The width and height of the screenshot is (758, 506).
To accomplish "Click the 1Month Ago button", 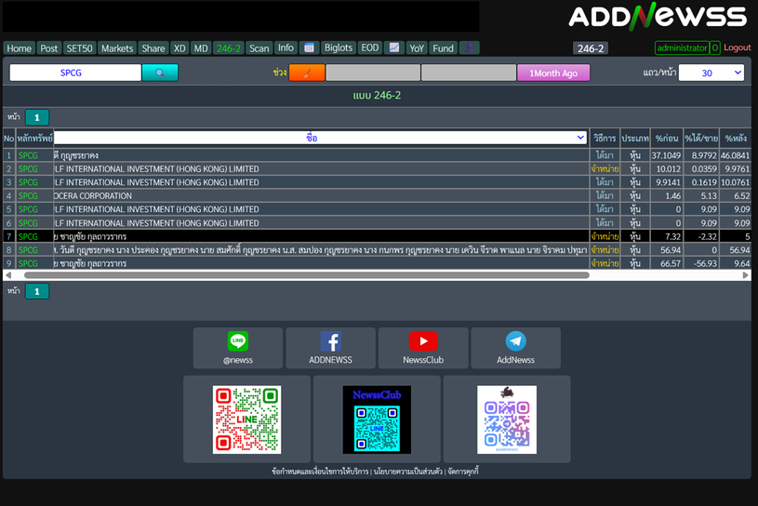I will pos(553,73).
